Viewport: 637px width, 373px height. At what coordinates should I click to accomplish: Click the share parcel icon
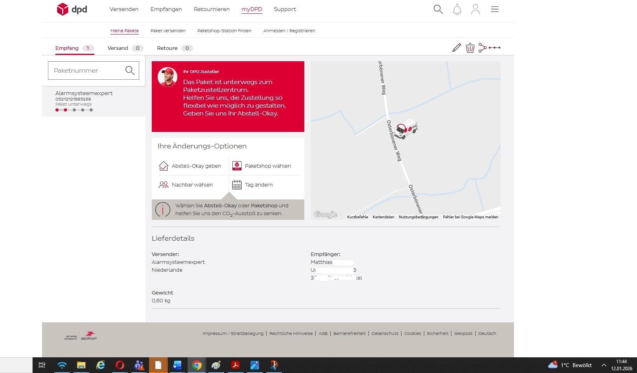pyautogui.click(x=482, y=48)
